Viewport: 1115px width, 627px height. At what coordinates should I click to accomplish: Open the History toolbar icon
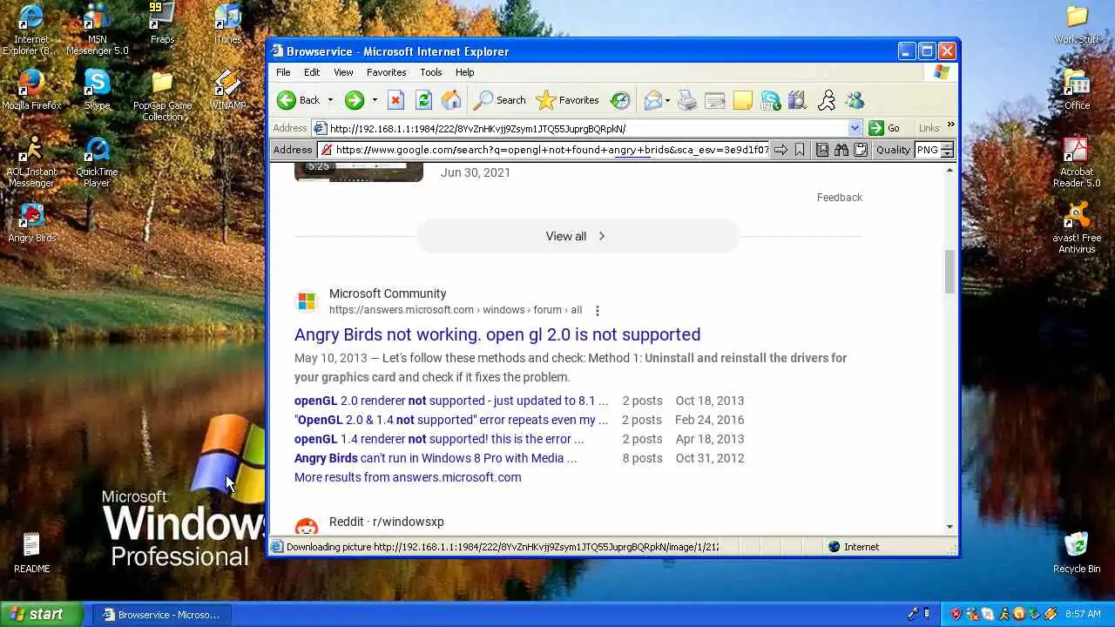pyautogui.click(x=620, y=100)
